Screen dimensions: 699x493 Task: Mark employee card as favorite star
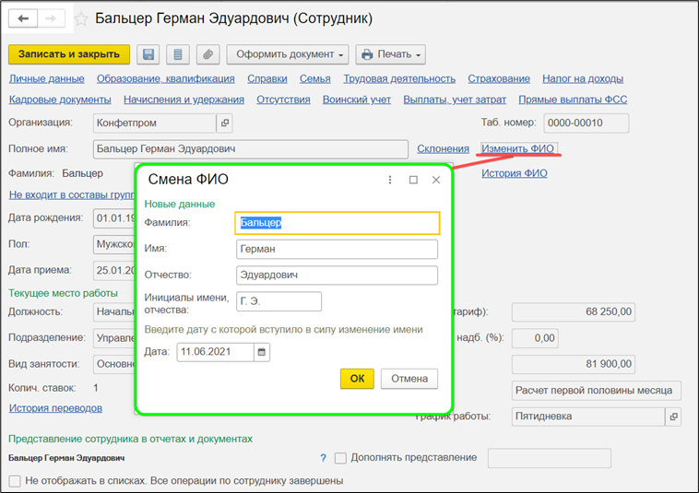coord(81,18)
